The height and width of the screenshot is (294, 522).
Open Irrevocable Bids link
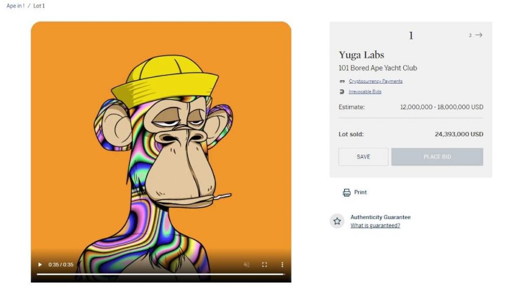(365, 92)
